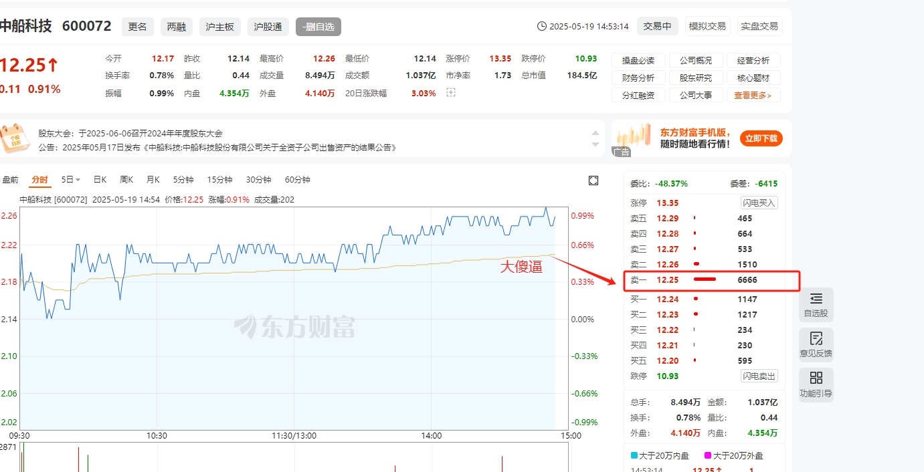
Task: Open the 自选股 sidebar icon
Action: (x=816, y=305)
